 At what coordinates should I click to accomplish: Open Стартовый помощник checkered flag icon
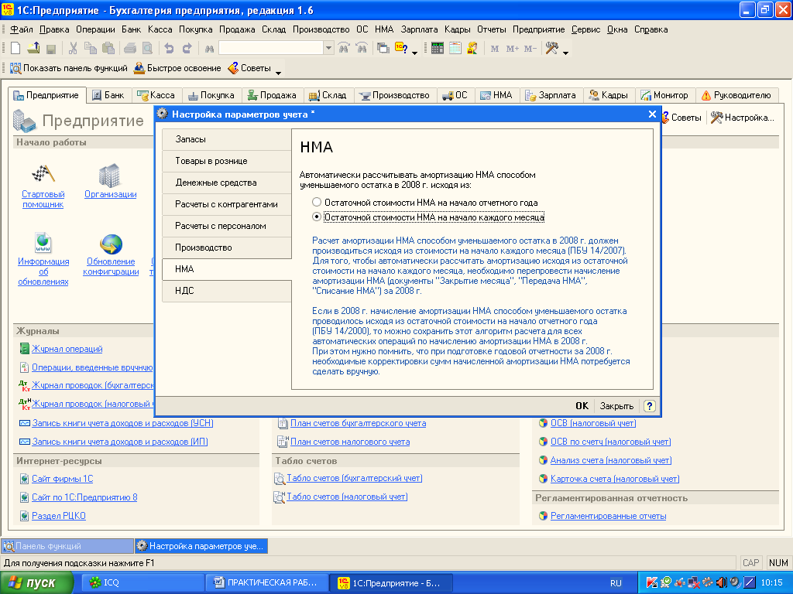43,174
